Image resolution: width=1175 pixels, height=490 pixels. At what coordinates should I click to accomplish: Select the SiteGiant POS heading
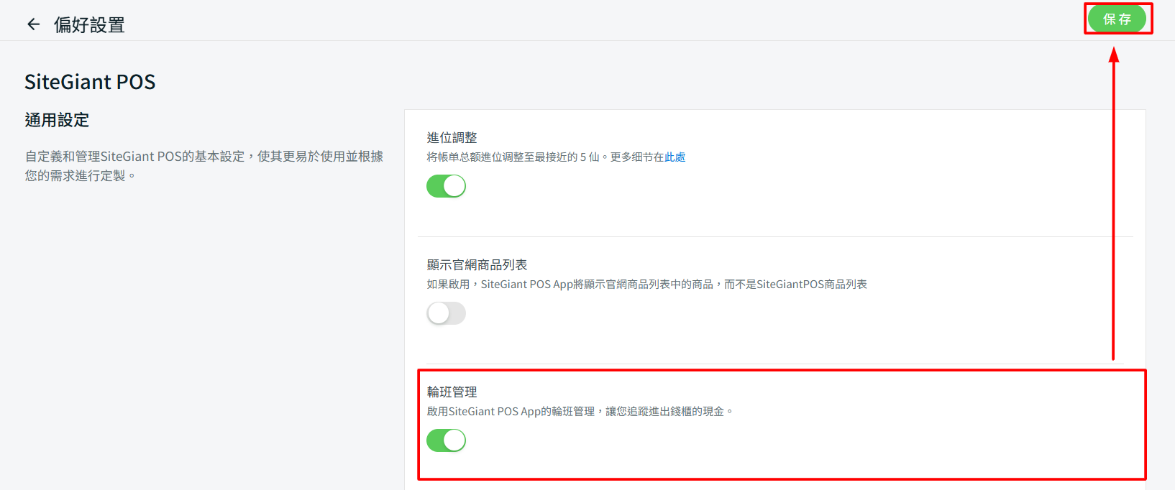[90, 82]
